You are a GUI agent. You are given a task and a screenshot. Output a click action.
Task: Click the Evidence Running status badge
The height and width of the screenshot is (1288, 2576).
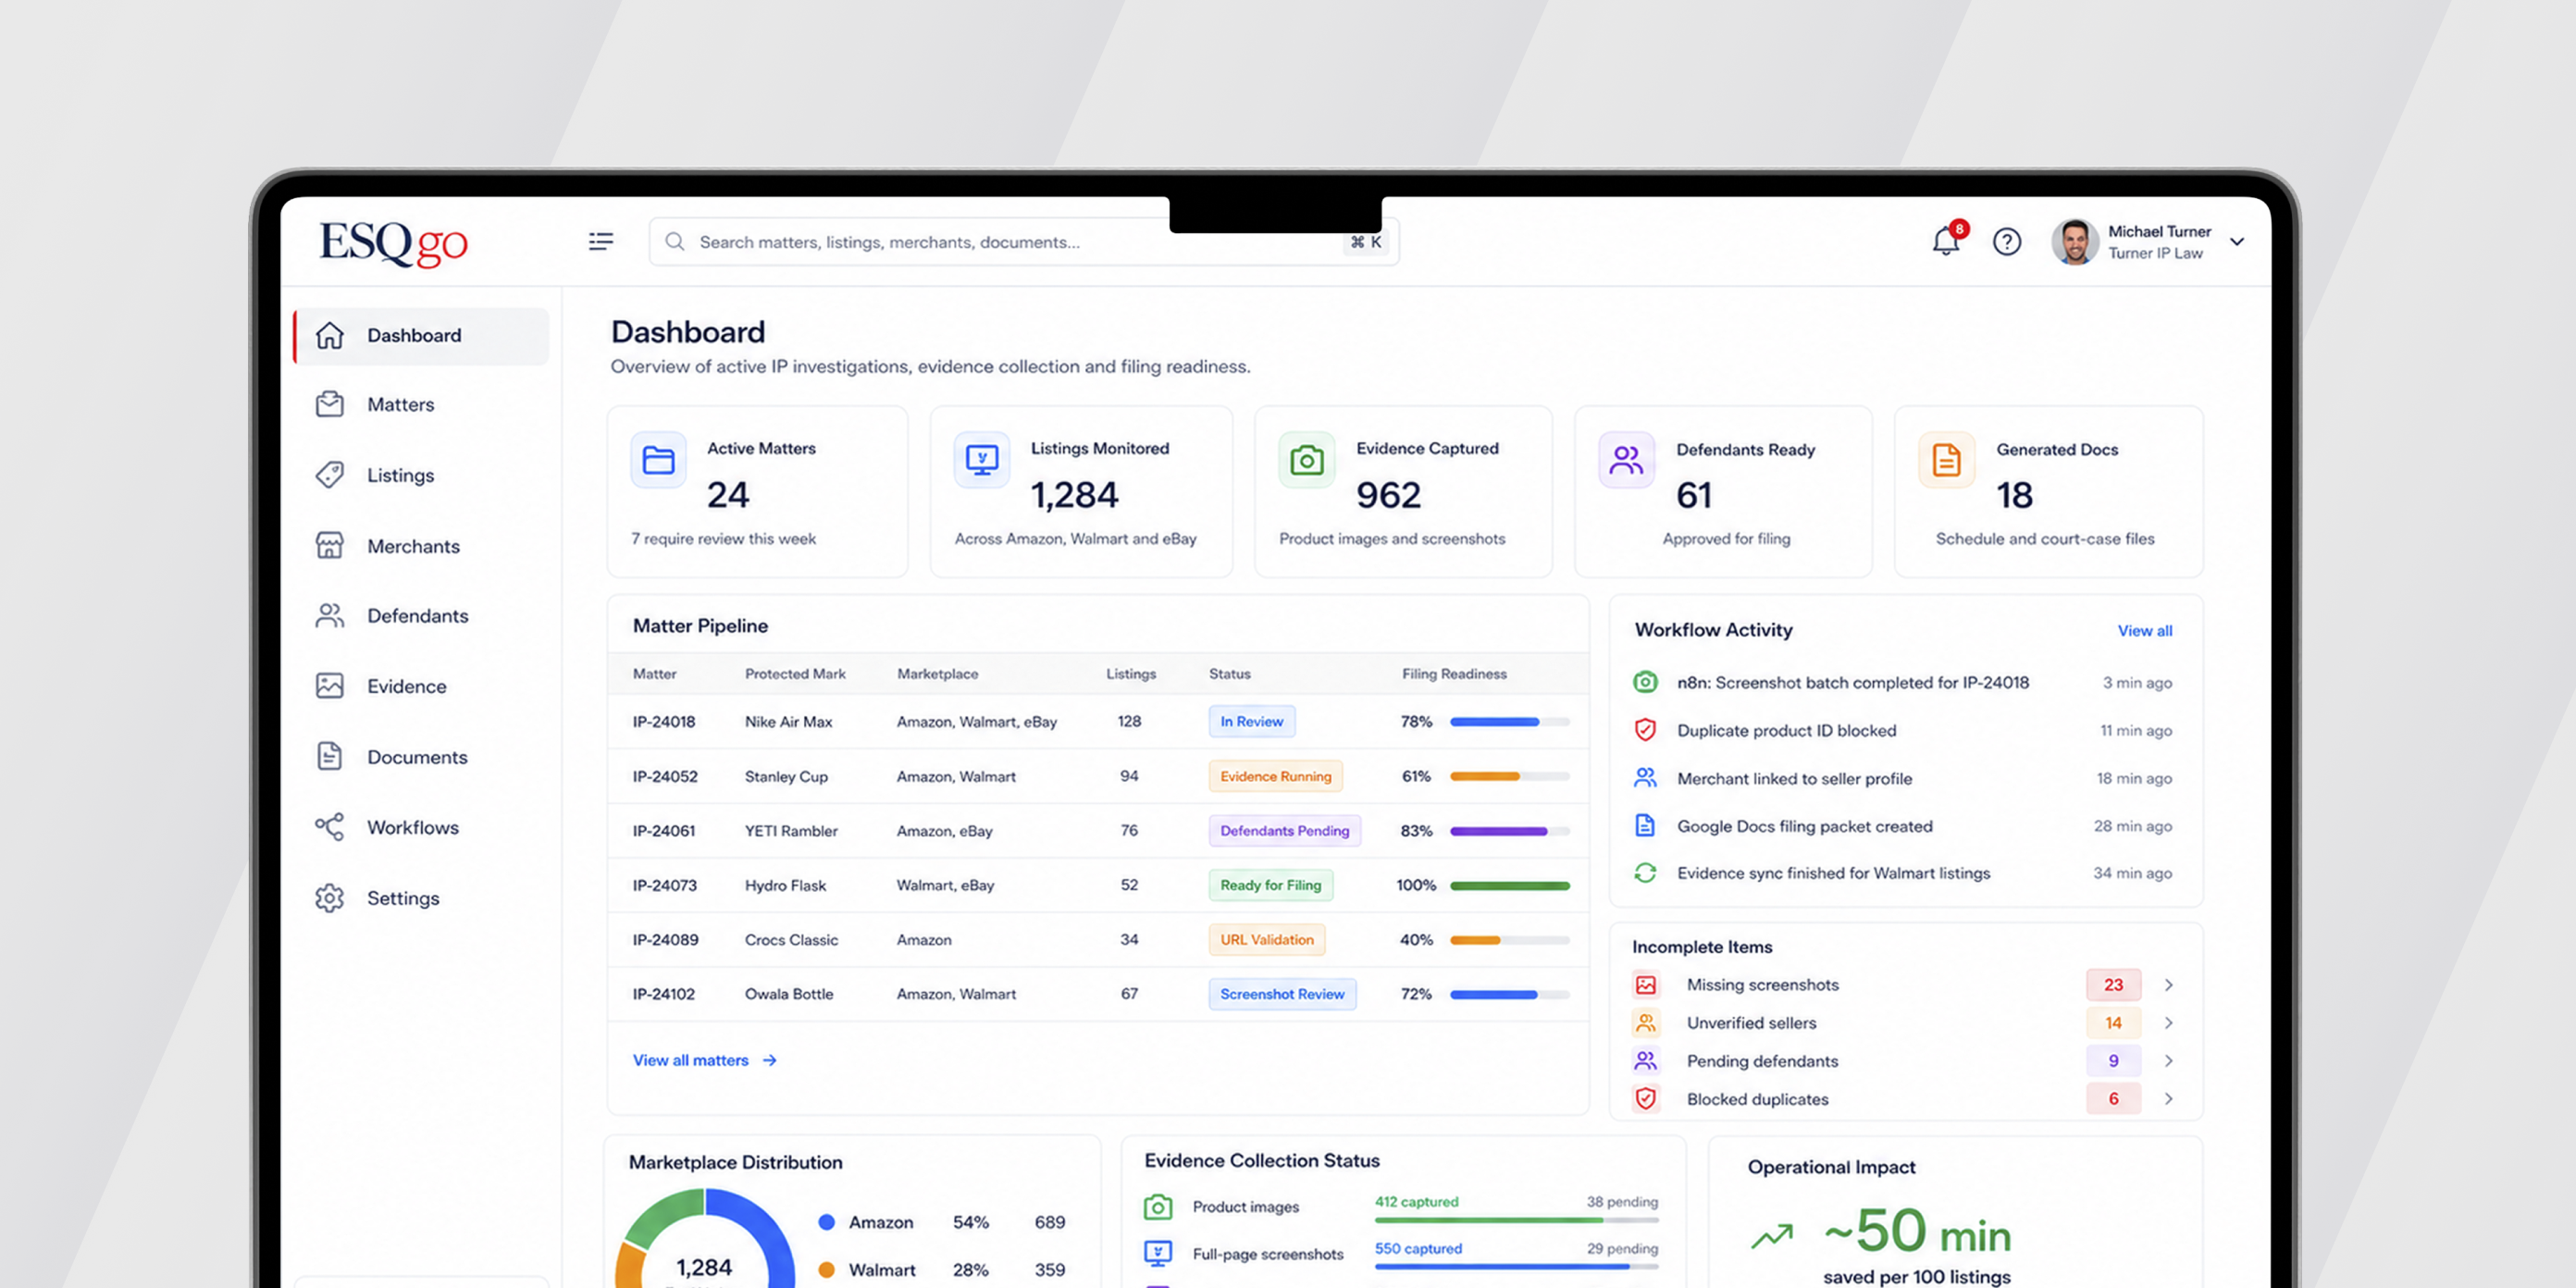coord(1276,776)
